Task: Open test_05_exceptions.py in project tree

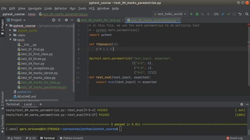Action: 36,68
